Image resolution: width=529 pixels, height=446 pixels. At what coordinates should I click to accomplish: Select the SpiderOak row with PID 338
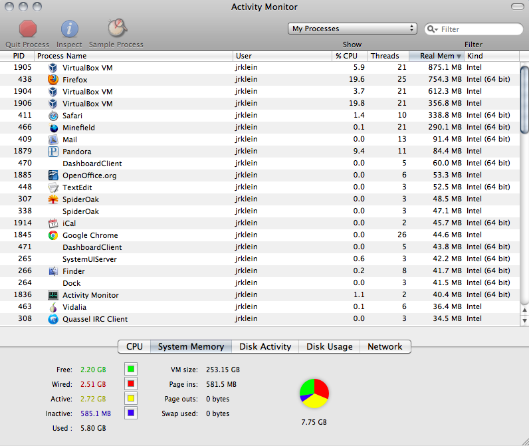(260, 211)
